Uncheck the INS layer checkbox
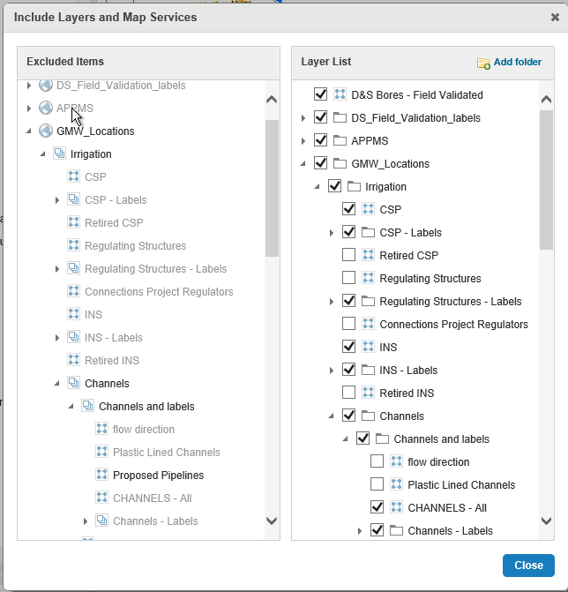 click(348, 347)
